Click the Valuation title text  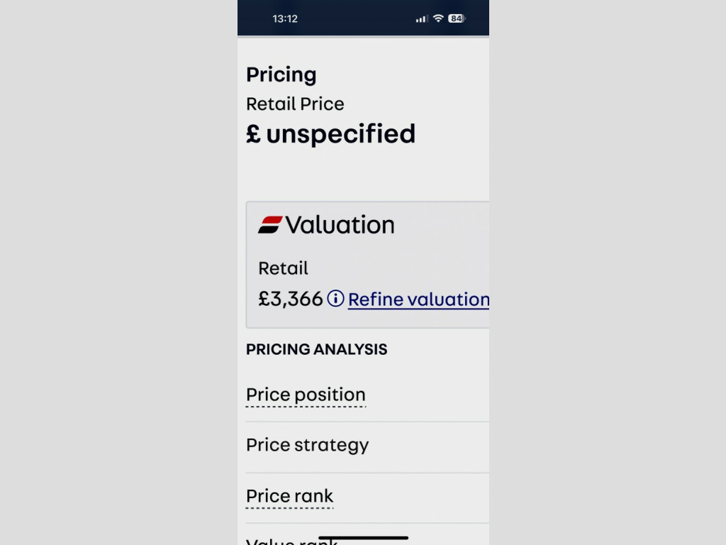point(340,225)
